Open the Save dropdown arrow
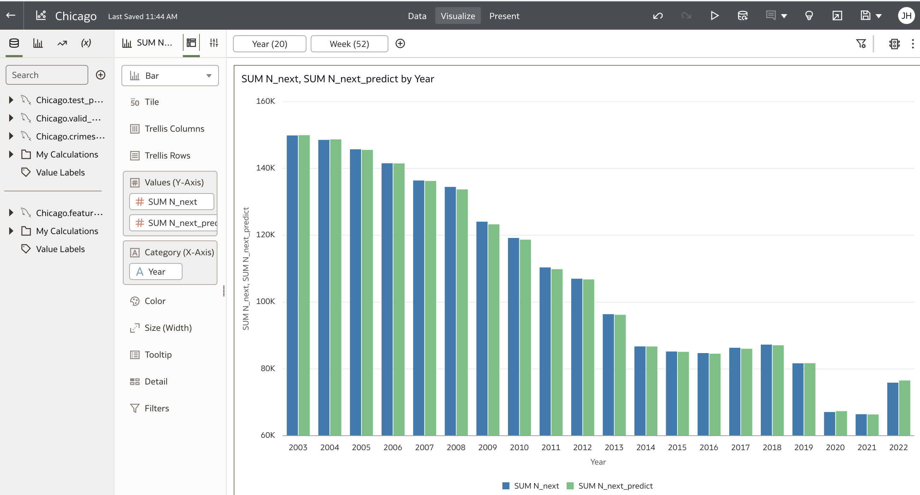Image resolution: width=920 pixels, height=495 pixels. [879, 16]
